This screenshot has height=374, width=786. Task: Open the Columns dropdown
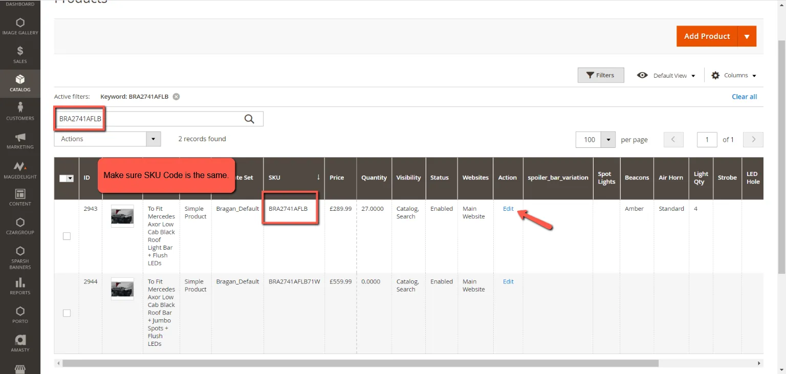(734, 75)
